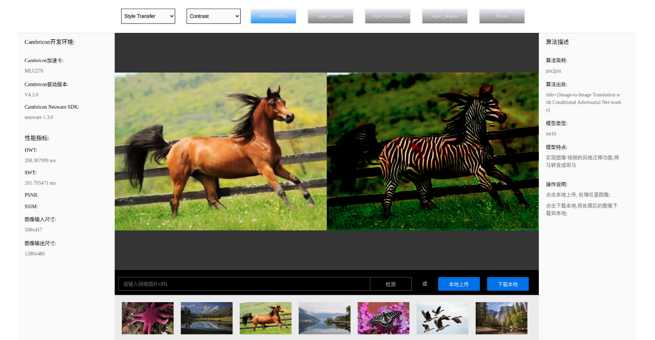Expand the Contrast dropdown menu

coord(213,16)
